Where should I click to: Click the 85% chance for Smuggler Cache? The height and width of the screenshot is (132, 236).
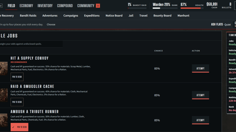click(x=157, y=95)
